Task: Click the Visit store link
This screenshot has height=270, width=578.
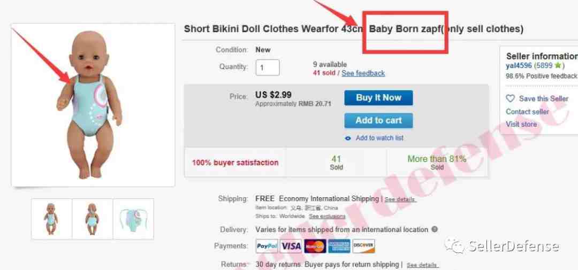Action: (x=521, y=124)
